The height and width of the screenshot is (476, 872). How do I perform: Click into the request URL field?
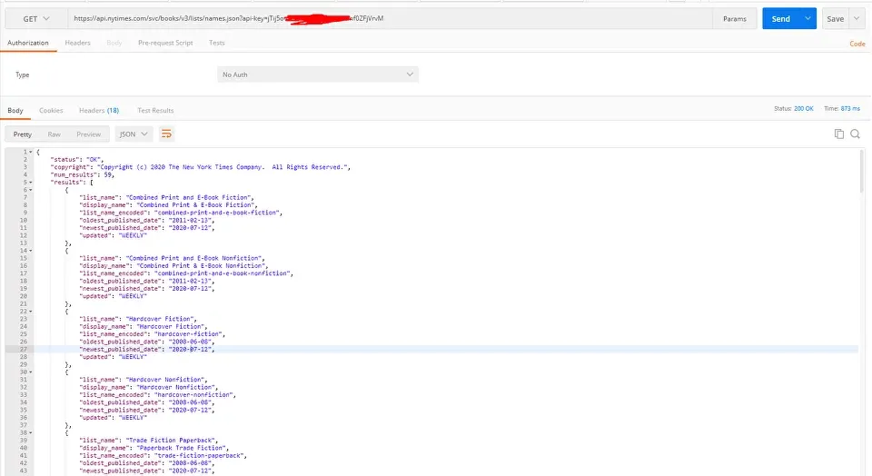click(390, 19)
